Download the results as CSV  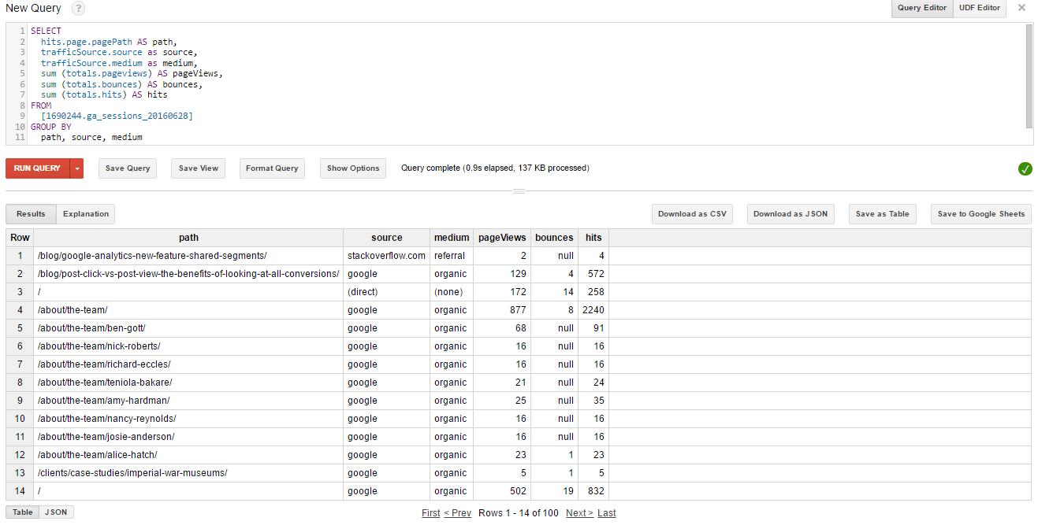(x=692, y=213)
